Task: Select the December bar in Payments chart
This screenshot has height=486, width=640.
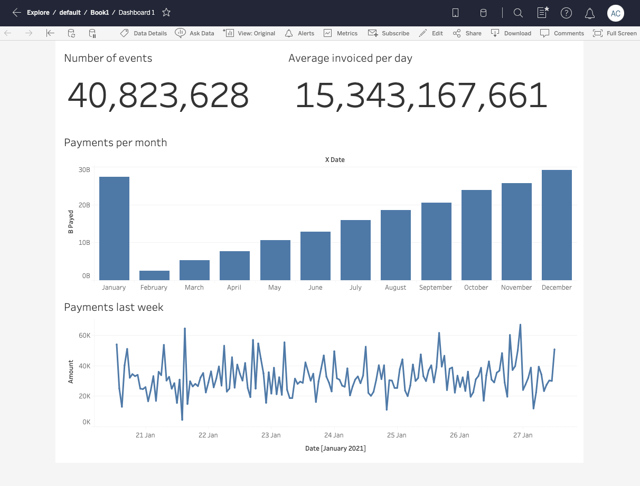Action: click(x=557, y=225)
